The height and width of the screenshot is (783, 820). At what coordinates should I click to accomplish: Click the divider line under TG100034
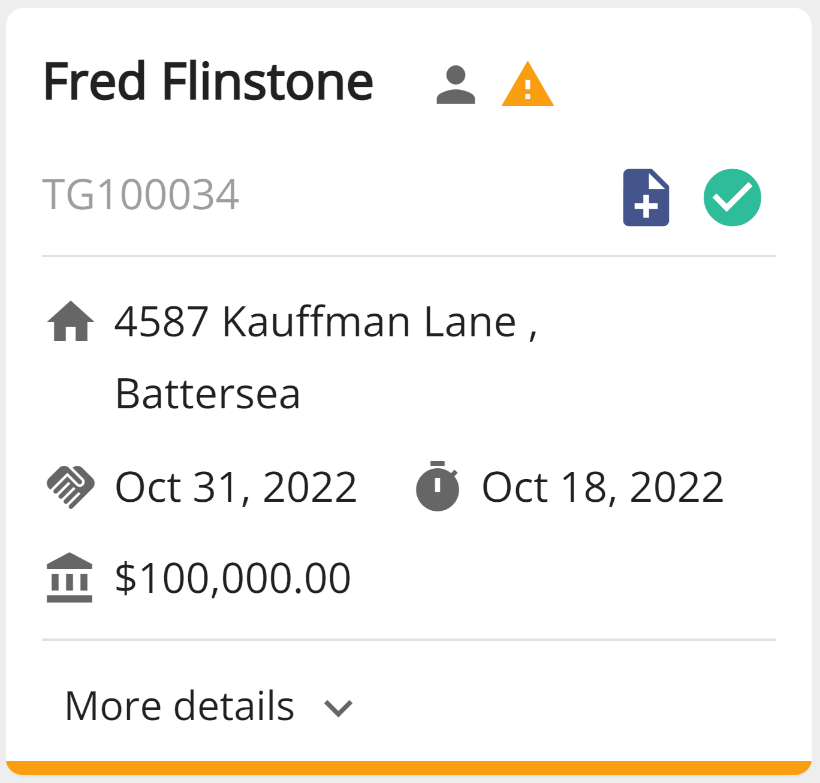pyautogui.click(x=409, y=256)
